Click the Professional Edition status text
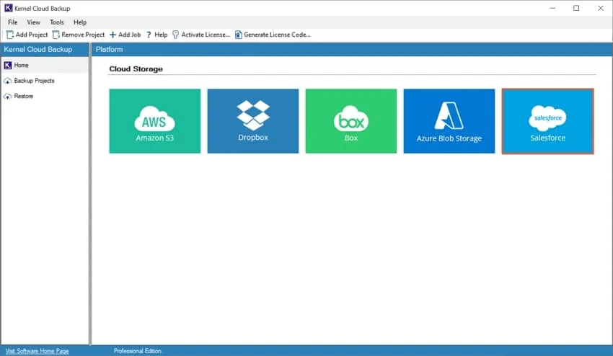This screenshot has width=613, height=356. point(137,351)
